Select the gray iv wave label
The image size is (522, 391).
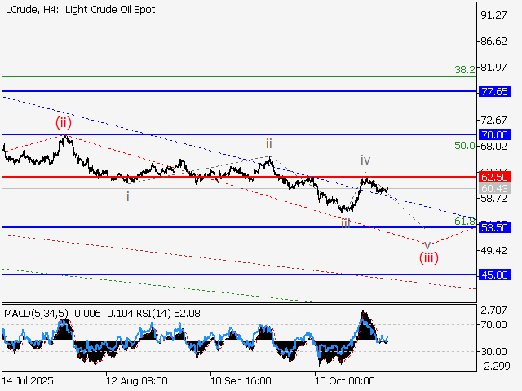(x=366, y=160)
